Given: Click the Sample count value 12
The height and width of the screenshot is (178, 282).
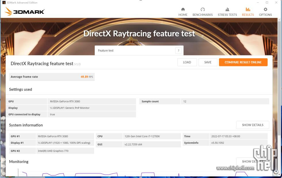Looking at the screenshot, I should click(185, 101).
